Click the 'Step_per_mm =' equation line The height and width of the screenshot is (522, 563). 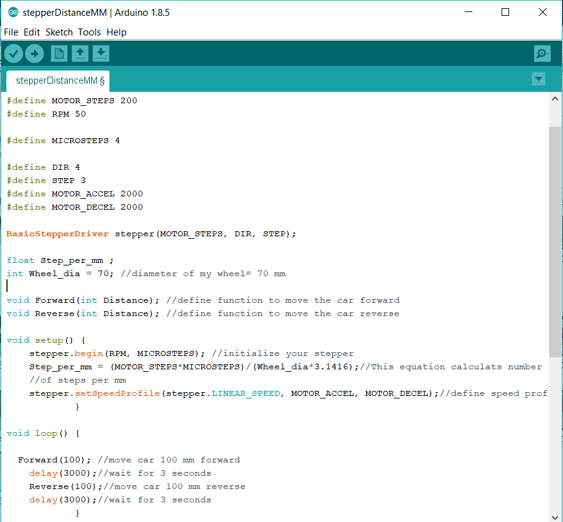[194, 367]
